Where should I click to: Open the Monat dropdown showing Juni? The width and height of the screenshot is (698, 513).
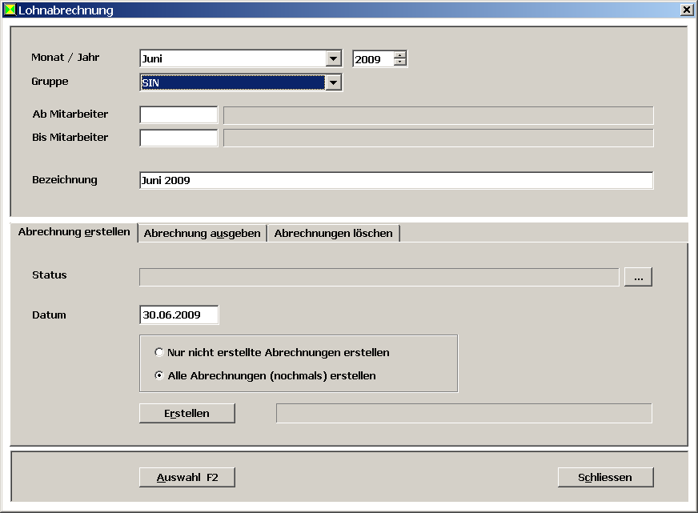[334, 58]
